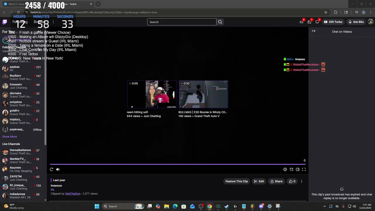Open the RahTheDon profile link

click(73, 194)
